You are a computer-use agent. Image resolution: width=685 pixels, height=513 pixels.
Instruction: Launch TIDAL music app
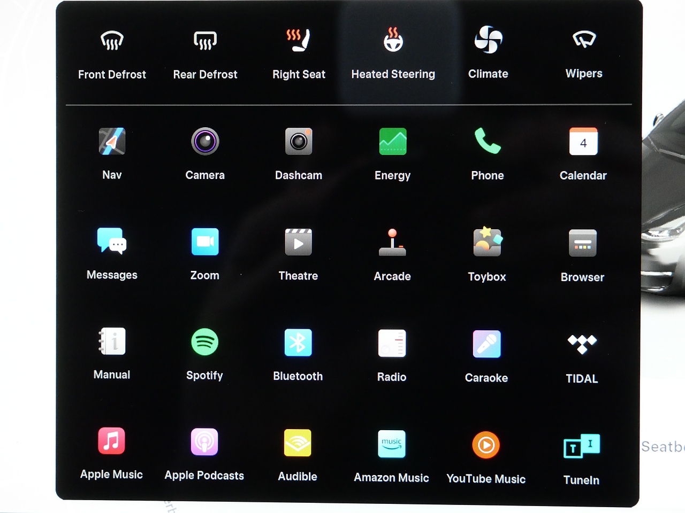click(x=582, y=344)
